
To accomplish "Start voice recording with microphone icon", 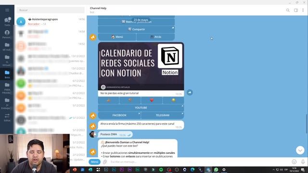I will [x=303, y=162].
